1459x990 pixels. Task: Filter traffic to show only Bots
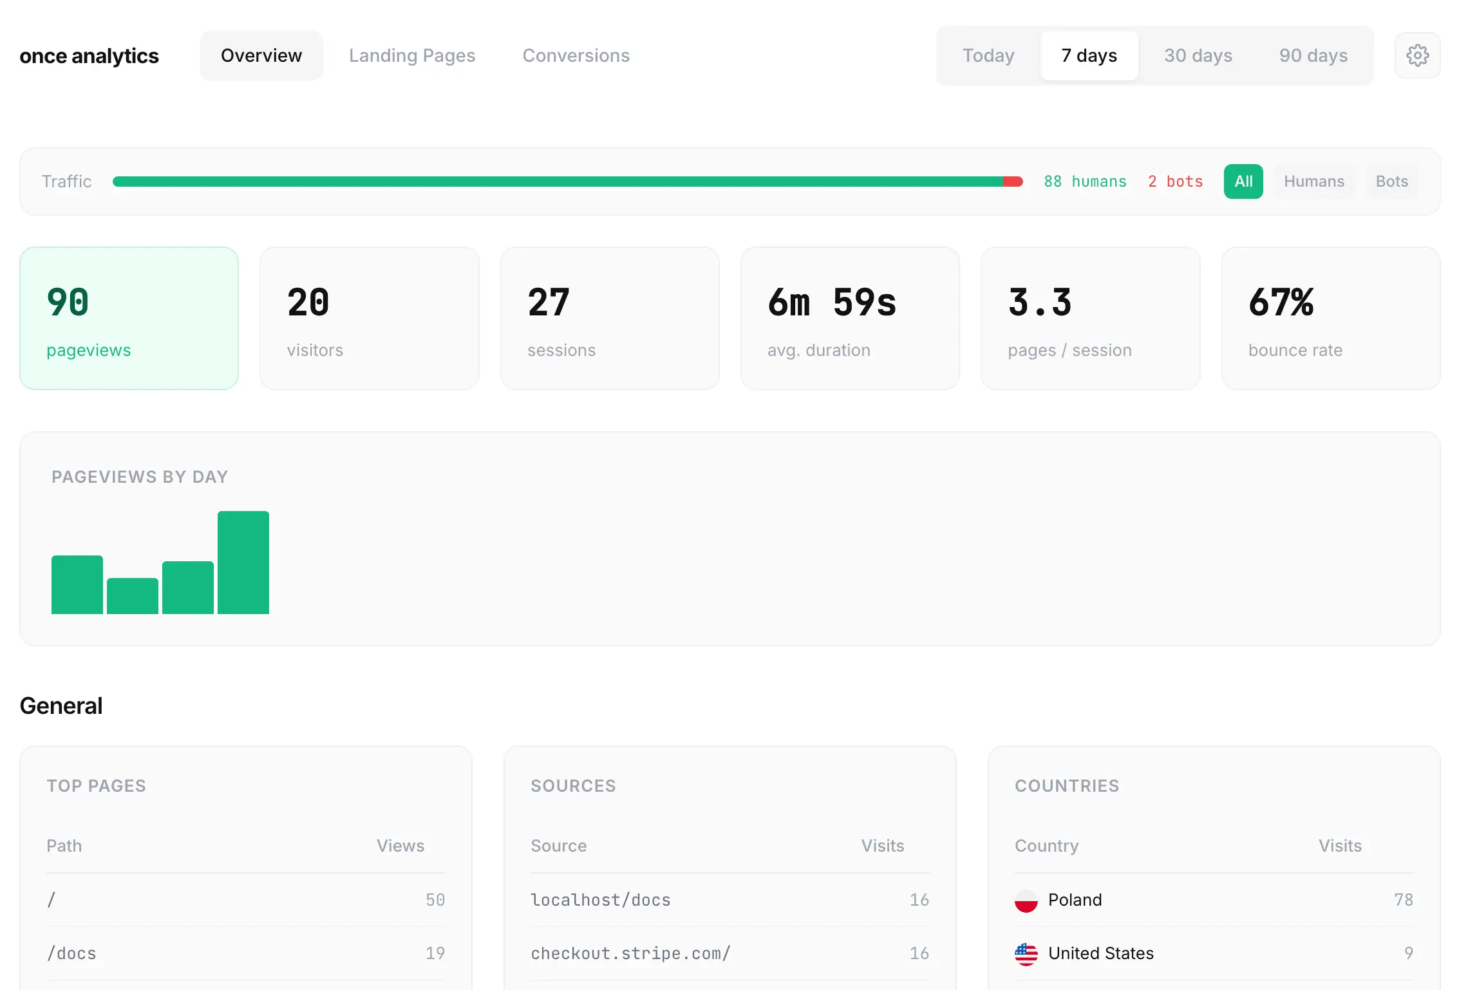pos(1391,182)
